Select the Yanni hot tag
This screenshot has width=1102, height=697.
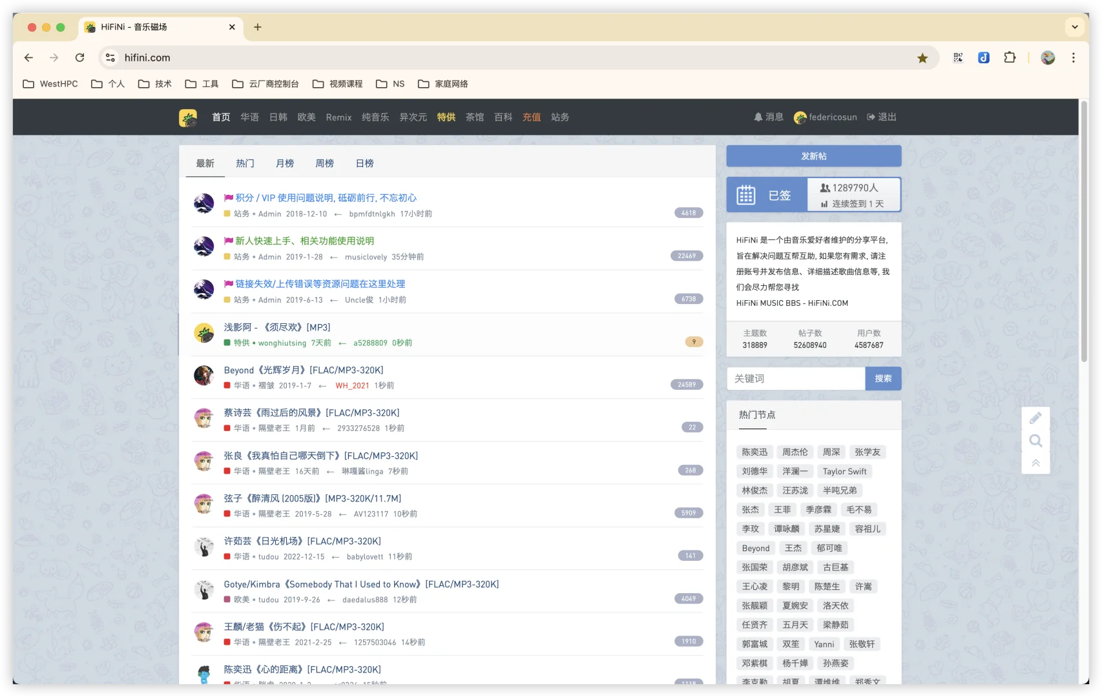(824, 644)
